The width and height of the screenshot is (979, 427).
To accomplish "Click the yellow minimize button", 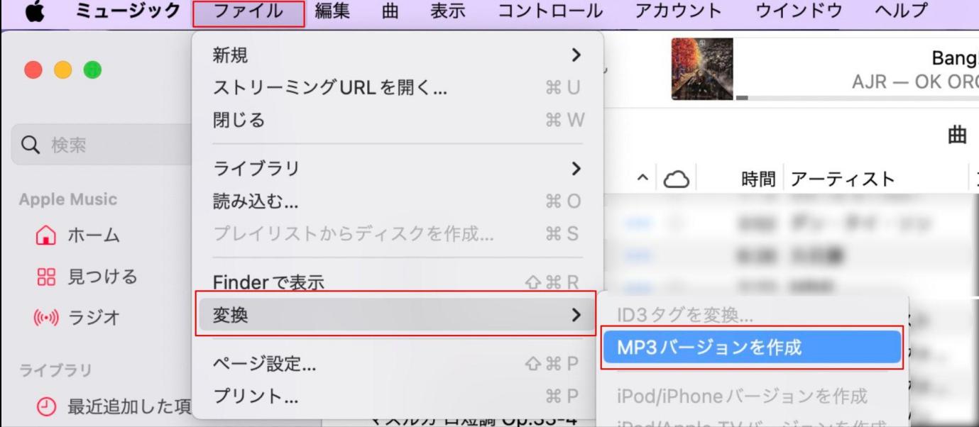I will tap(62, 70).
